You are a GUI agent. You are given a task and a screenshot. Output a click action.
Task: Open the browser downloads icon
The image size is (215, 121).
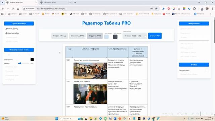tap(202, 9)
